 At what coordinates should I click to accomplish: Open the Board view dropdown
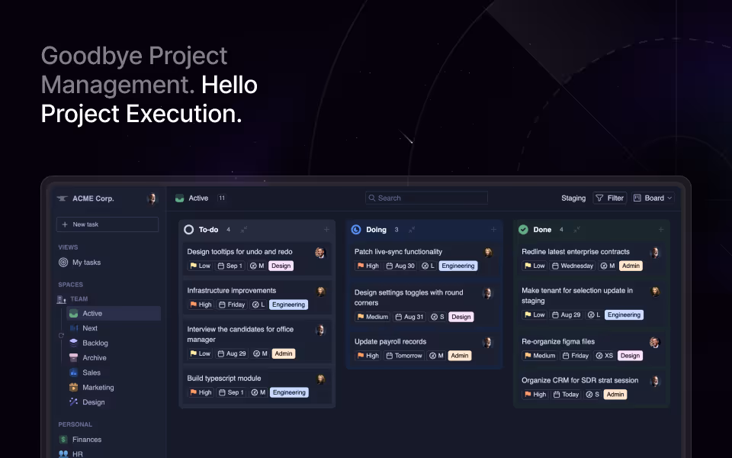(653, 198)
